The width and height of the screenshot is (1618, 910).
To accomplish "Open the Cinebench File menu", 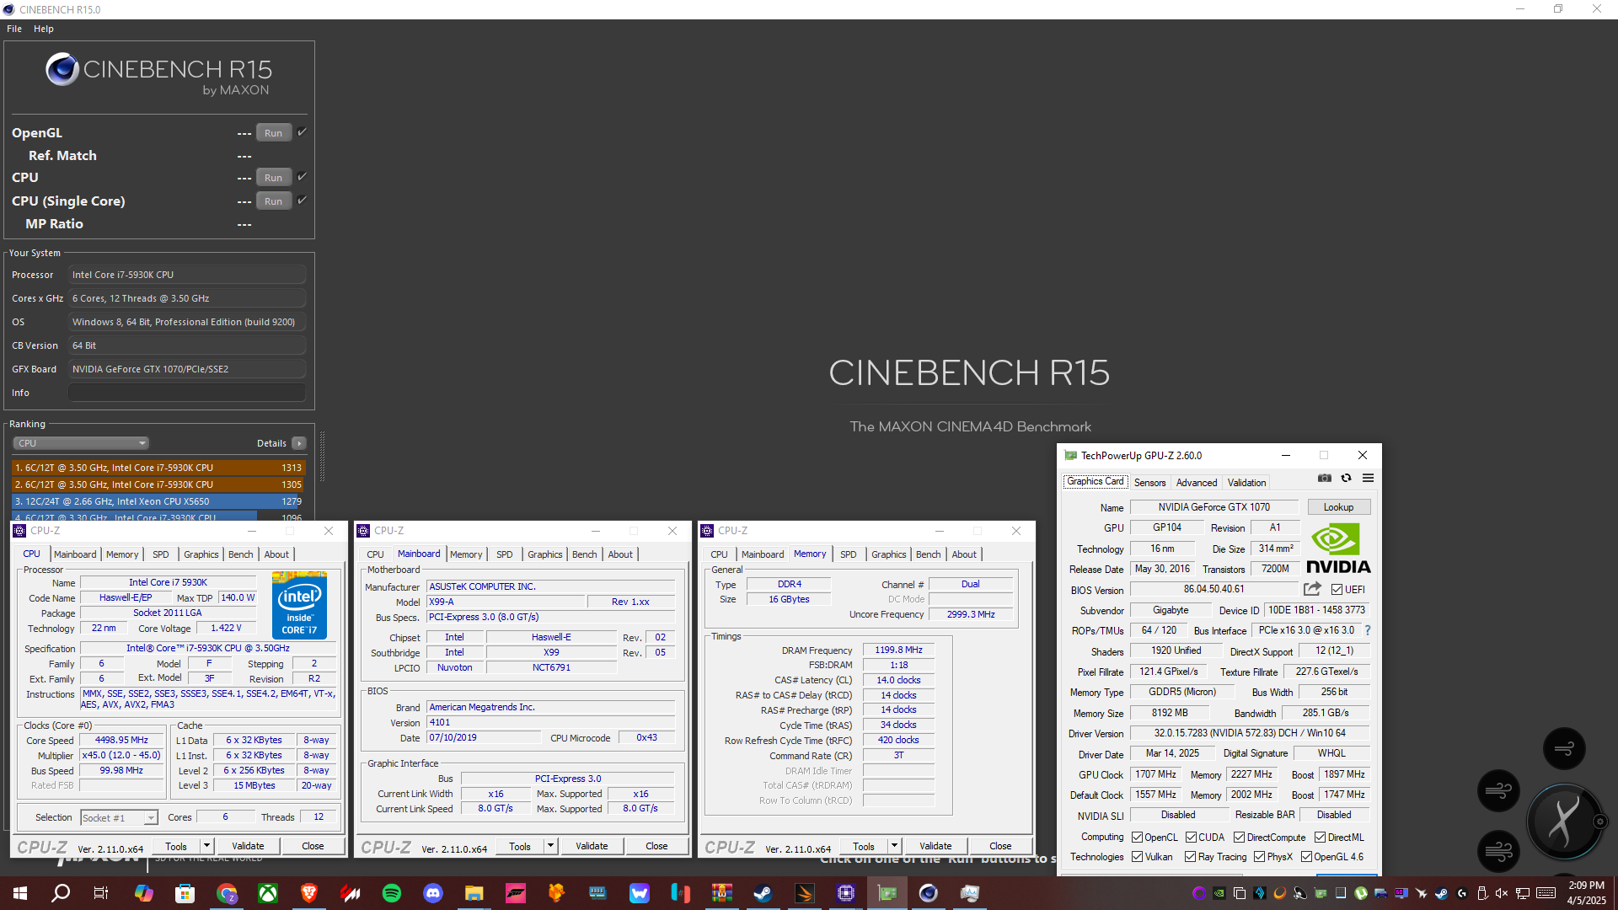I will pos(14,29).
